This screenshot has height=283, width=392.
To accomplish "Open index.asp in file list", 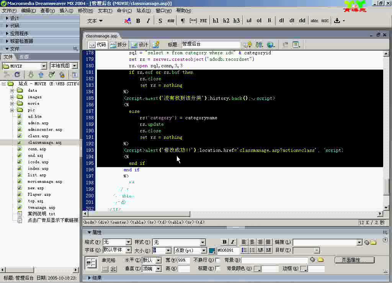I will [38, 169].
